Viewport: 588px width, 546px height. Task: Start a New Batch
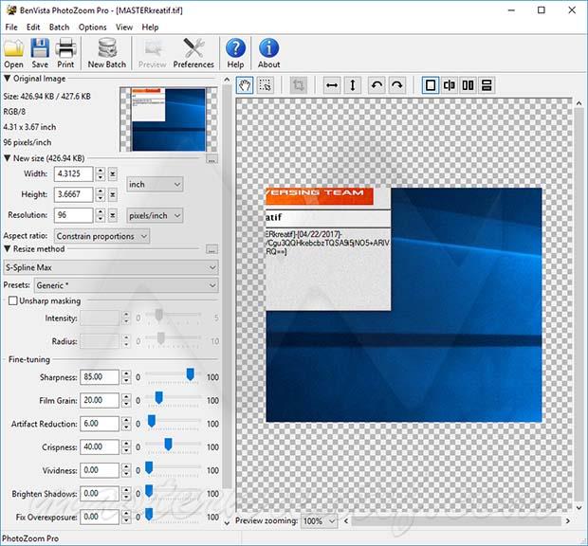107,53
